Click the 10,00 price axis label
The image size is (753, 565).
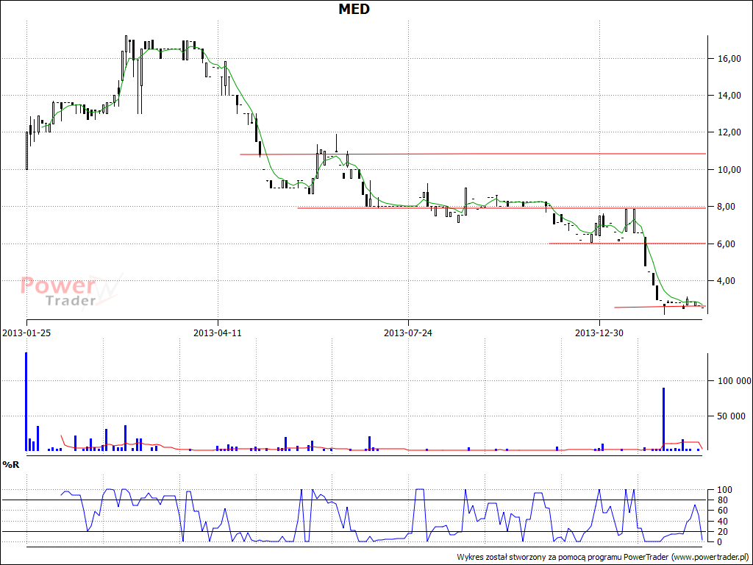click(729, 170)
